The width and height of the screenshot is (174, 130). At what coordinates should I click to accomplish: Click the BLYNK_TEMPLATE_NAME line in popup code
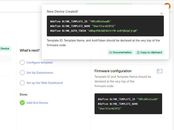pyautogui.click(x=83, y=26)
